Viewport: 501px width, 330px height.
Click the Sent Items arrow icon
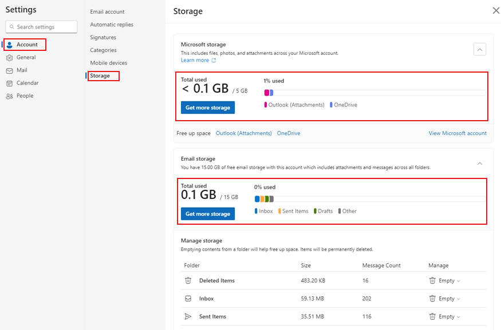point(188,316)
